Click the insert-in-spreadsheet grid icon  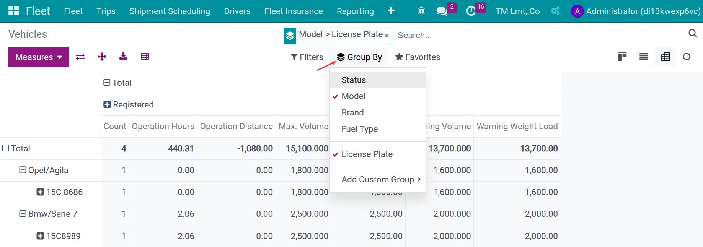[145, 57]
